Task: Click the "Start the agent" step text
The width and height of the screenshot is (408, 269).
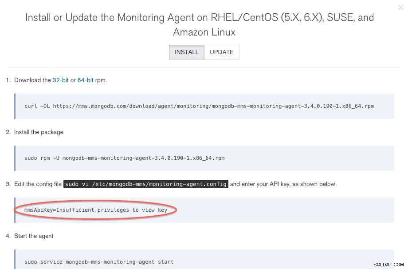Action: click(x=34, y=236)
